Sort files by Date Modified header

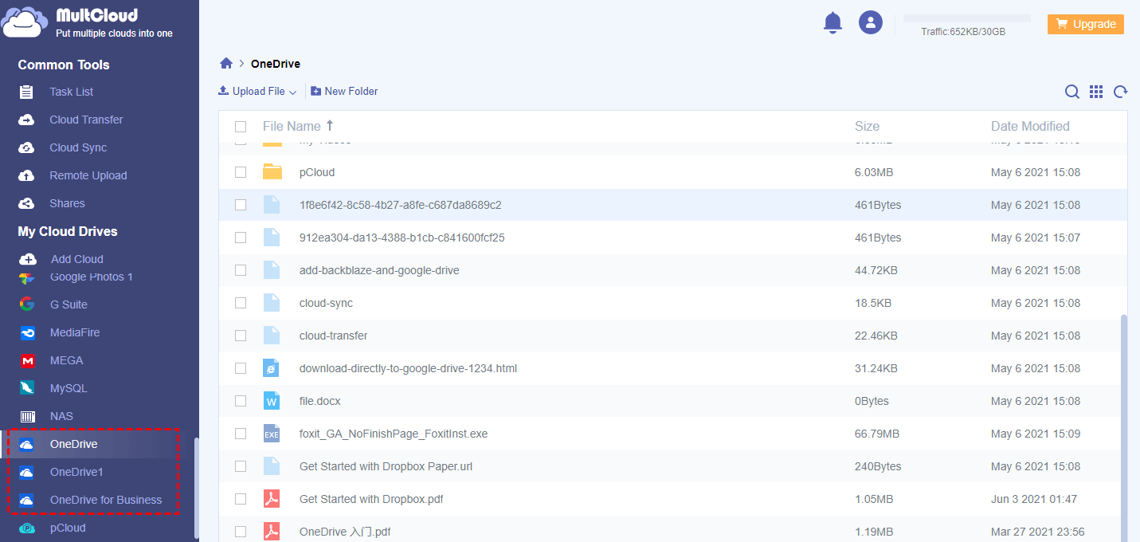coord(1029,126)
